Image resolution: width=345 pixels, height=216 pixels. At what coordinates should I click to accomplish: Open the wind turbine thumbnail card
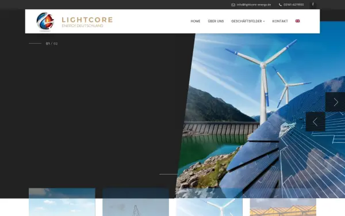coord(209,202)
